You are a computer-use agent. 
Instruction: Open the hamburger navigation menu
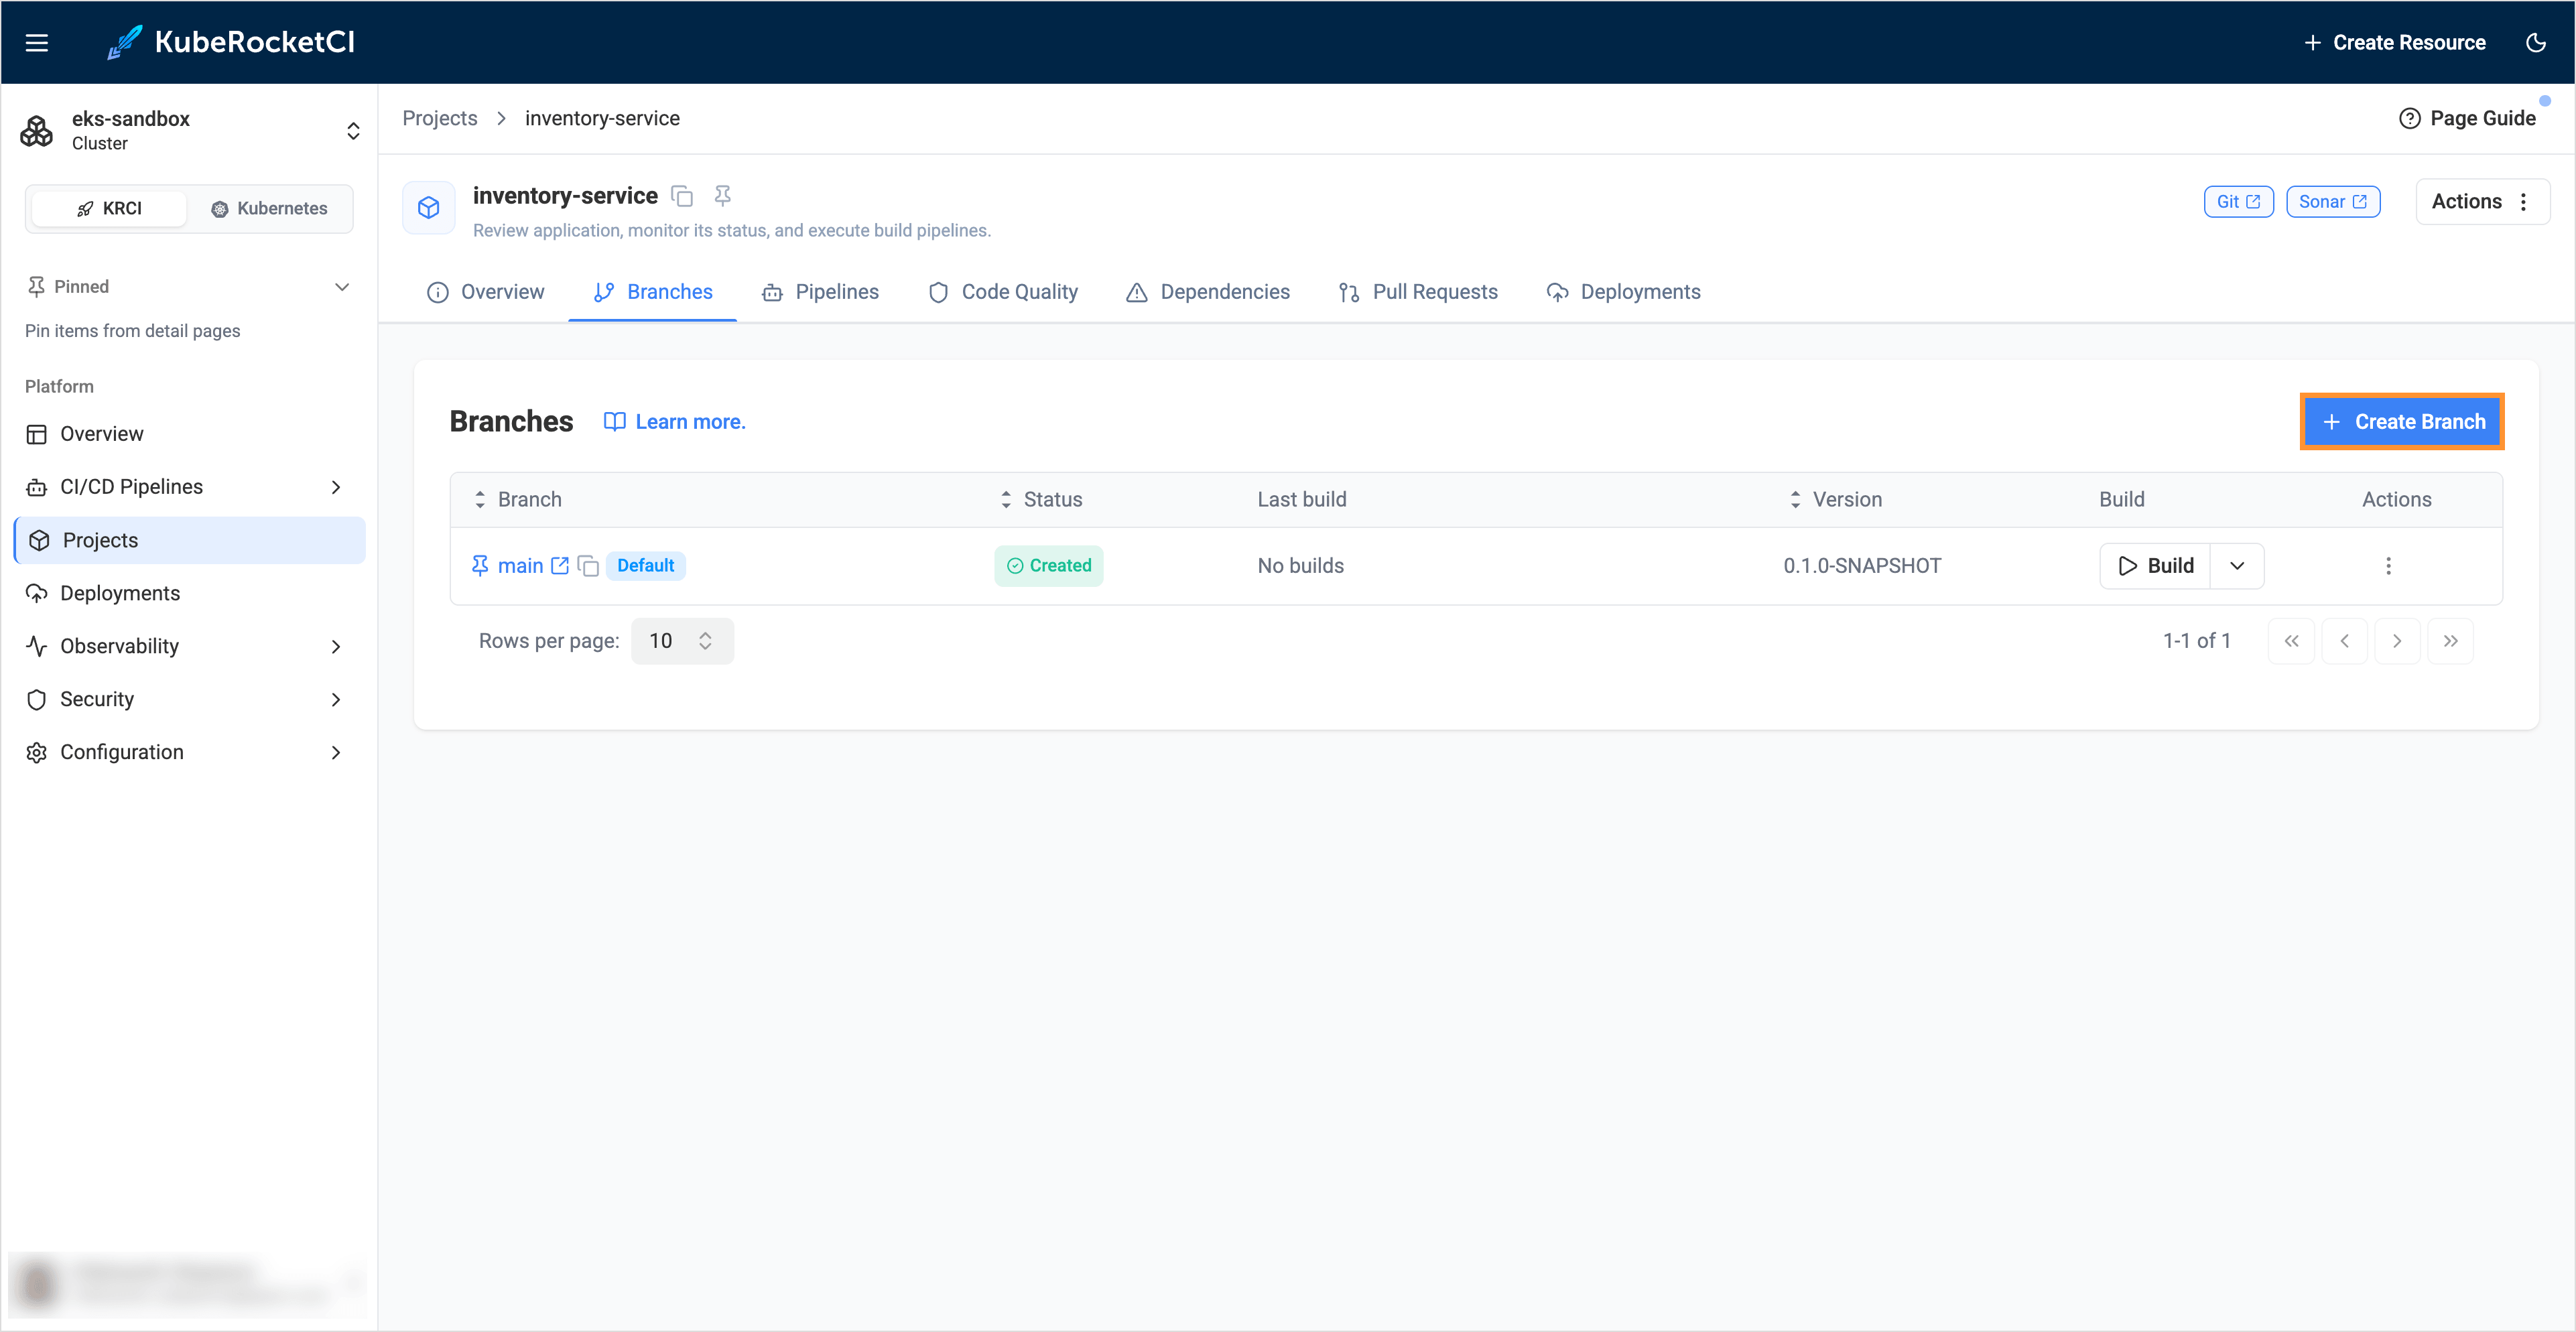pyautogui.click(x=37, y=42)
